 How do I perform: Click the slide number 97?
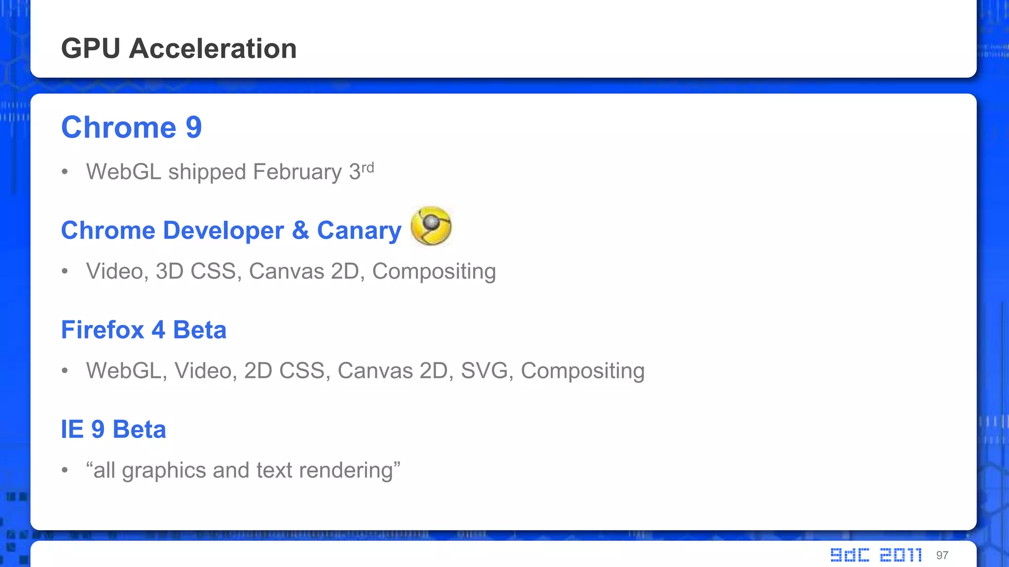click(942, 556)
